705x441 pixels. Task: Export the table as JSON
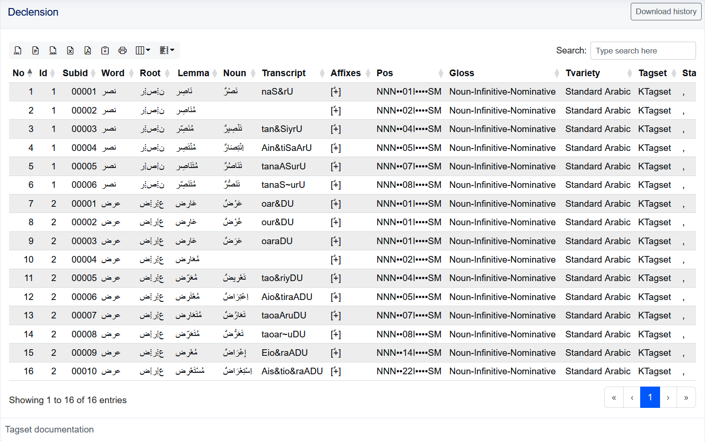(53, 51)
